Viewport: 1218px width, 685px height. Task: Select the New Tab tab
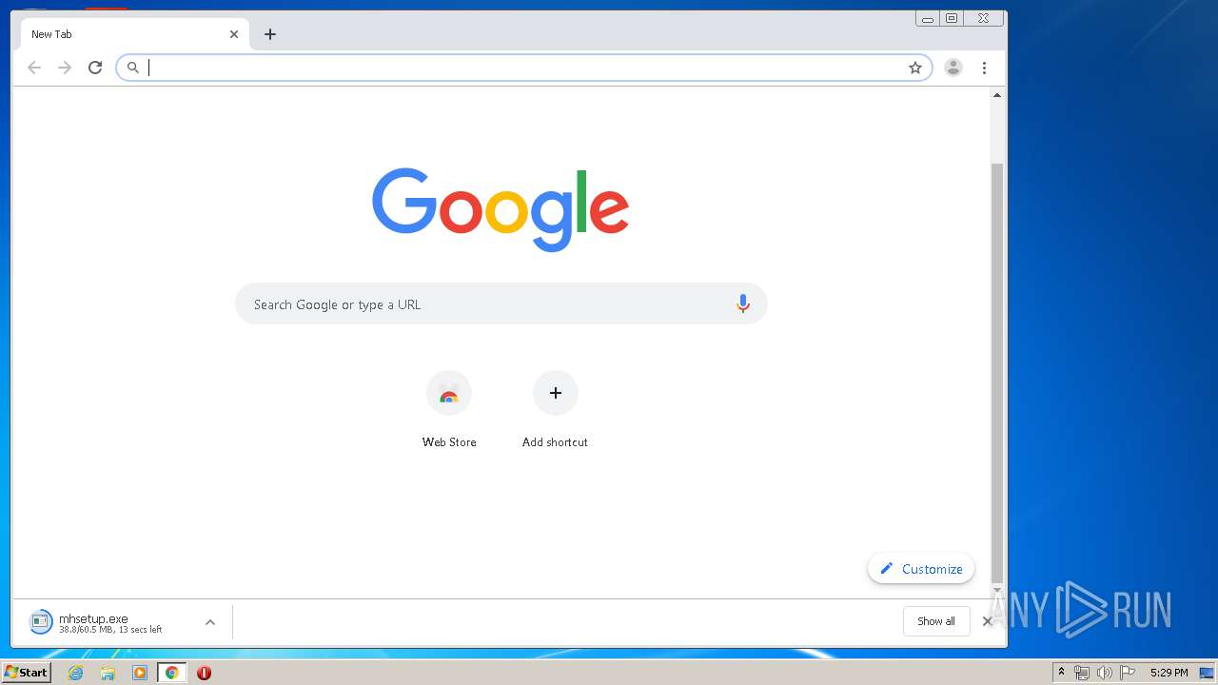135,34
